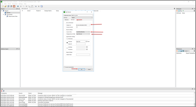The image size is (196, 107).
Task: Refresh the Attributes panel with orange icon
Action: (x=177, y=11)
